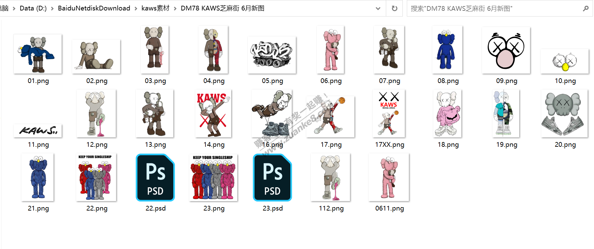Click DM78 KAWS芝麻街 6月新图 breadcrumb

[x=222, y=8]
